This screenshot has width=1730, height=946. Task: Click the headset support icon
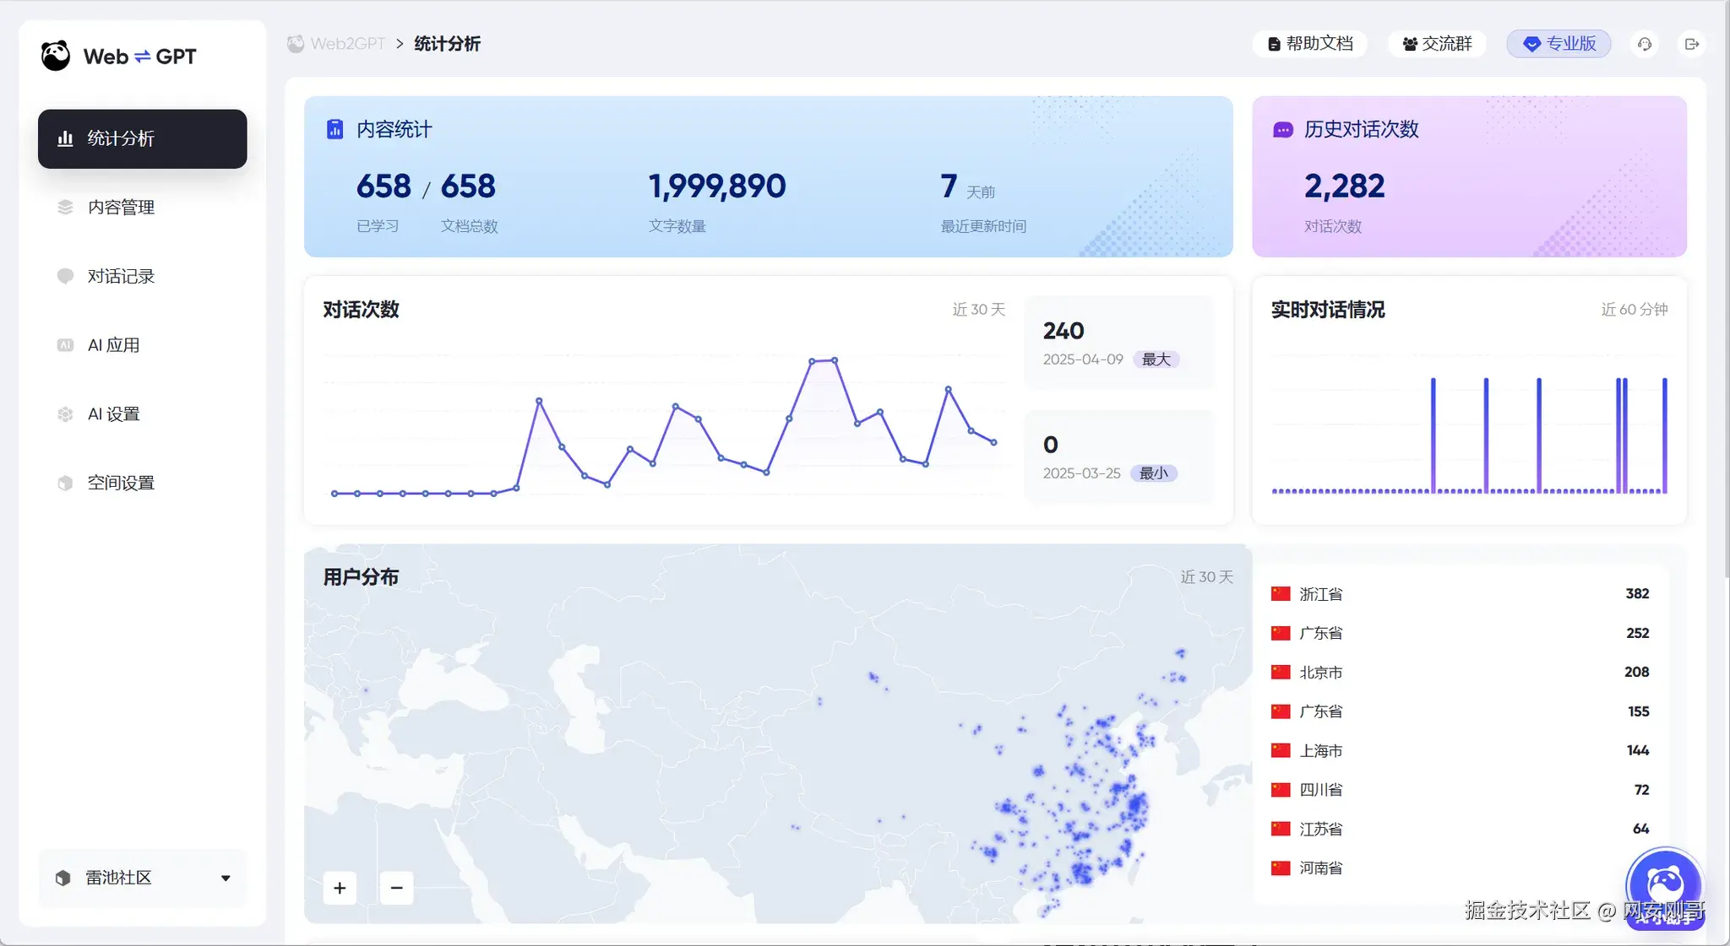pos(1644,44)
